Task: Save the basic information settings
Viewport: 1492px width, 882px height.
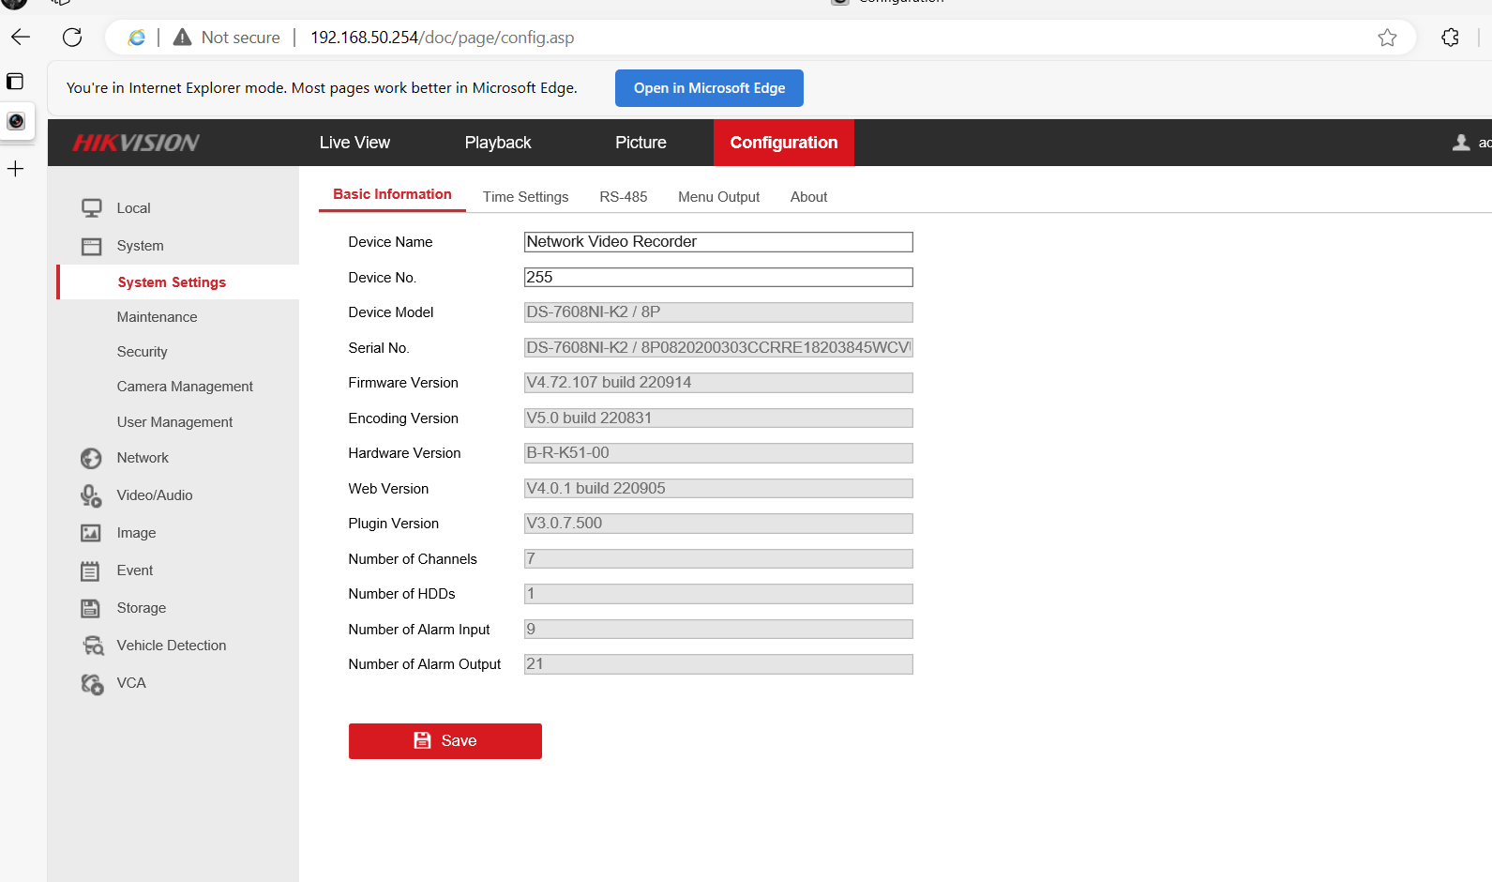Action: pos(445,741)
